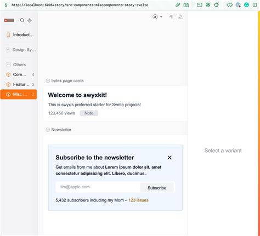Screen dimensions: 260x236
Task: Click the Subscribe button
Action: click(157, 188)
